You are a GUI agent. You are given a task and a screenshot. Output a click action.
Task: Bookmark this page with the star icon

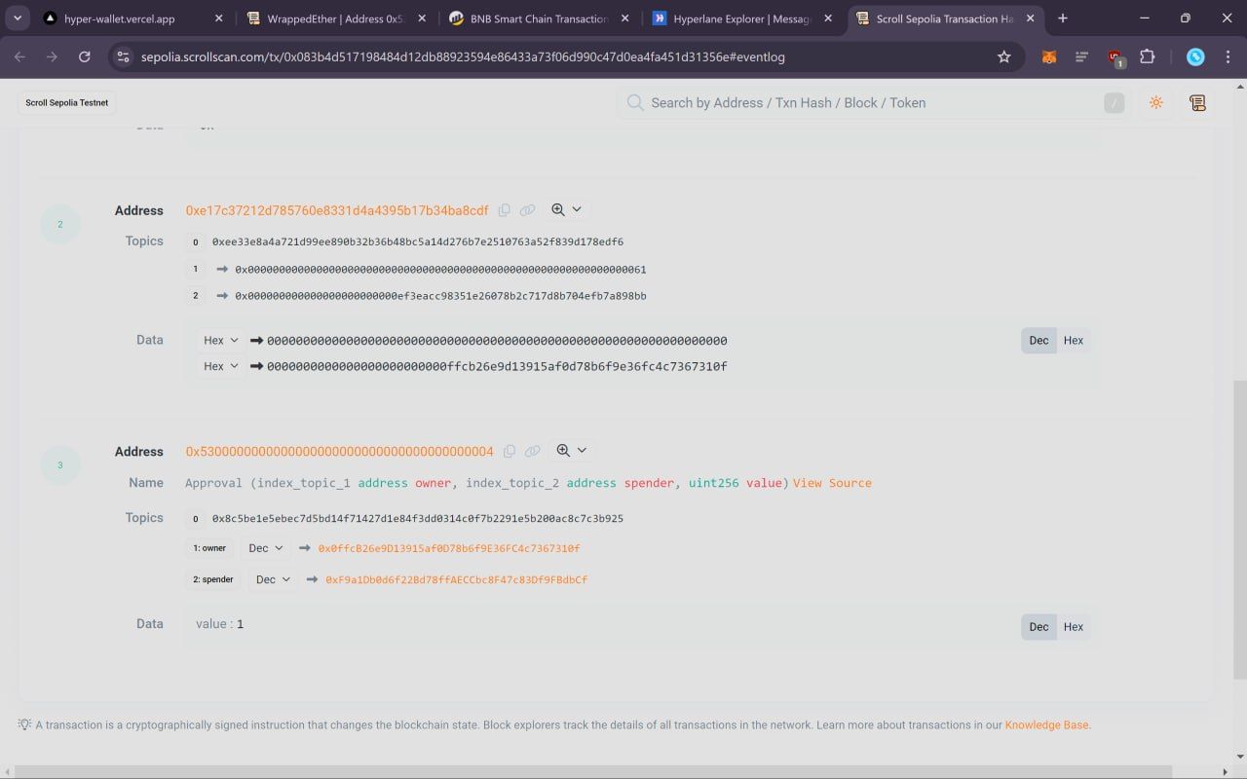1003,56
